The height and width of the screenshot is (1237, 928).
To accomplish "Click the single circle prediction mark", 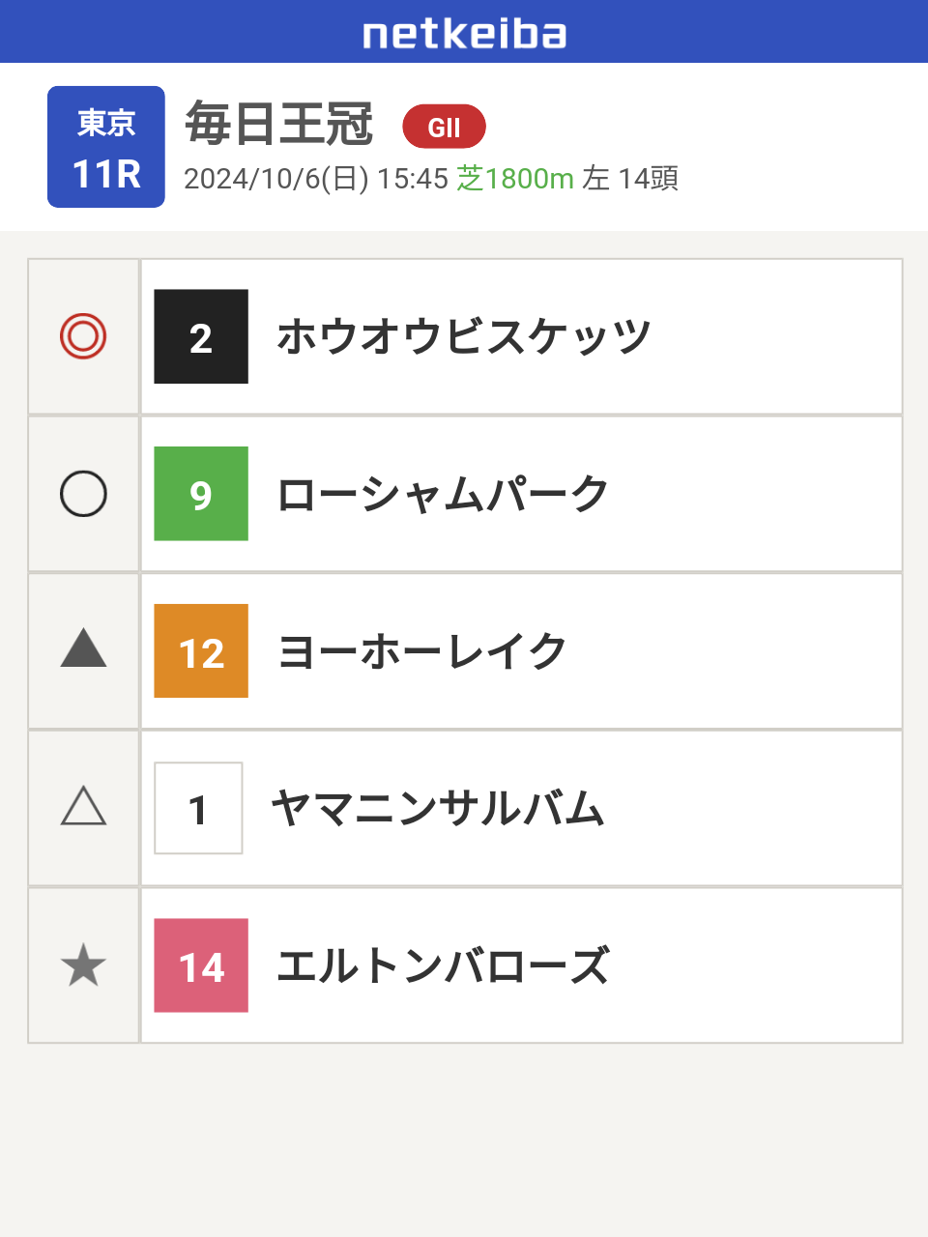I will (83, 494).
